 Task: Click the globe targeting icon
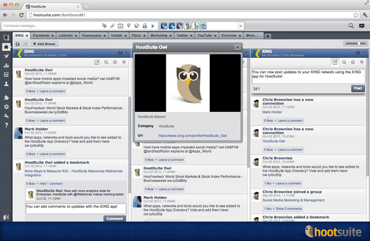[x=137, y=26]
